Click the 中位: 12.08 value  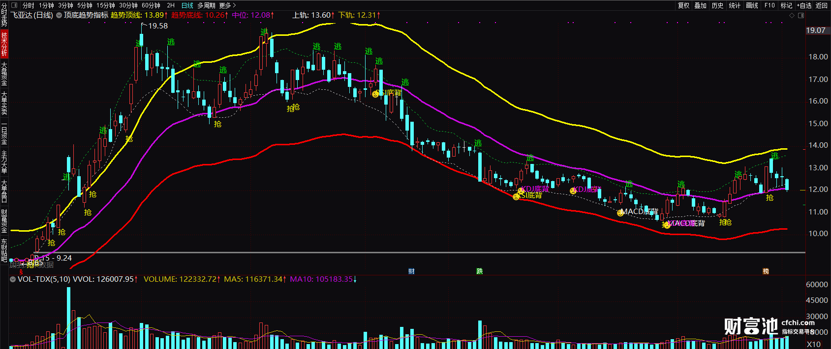[253, 15]
